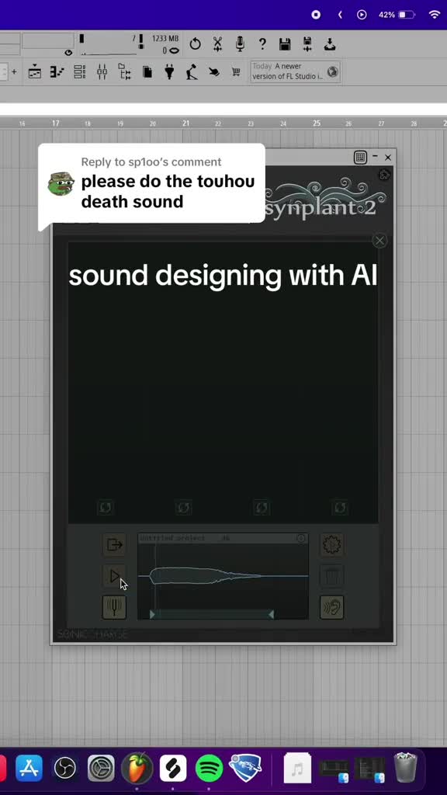Open Spotify from the macOS dock
This screenshot has width=447, height=795.
[x=209, y=768]
